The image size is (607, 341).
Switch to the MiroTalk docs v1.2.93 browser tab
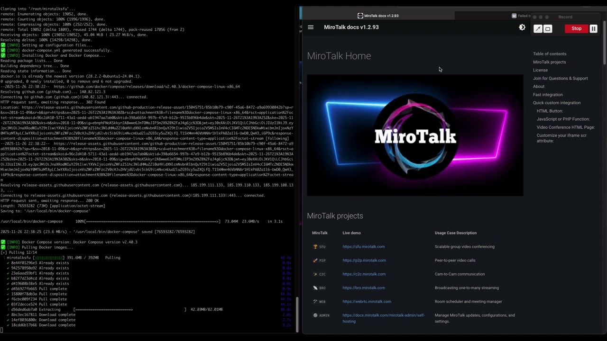(378, 16)
